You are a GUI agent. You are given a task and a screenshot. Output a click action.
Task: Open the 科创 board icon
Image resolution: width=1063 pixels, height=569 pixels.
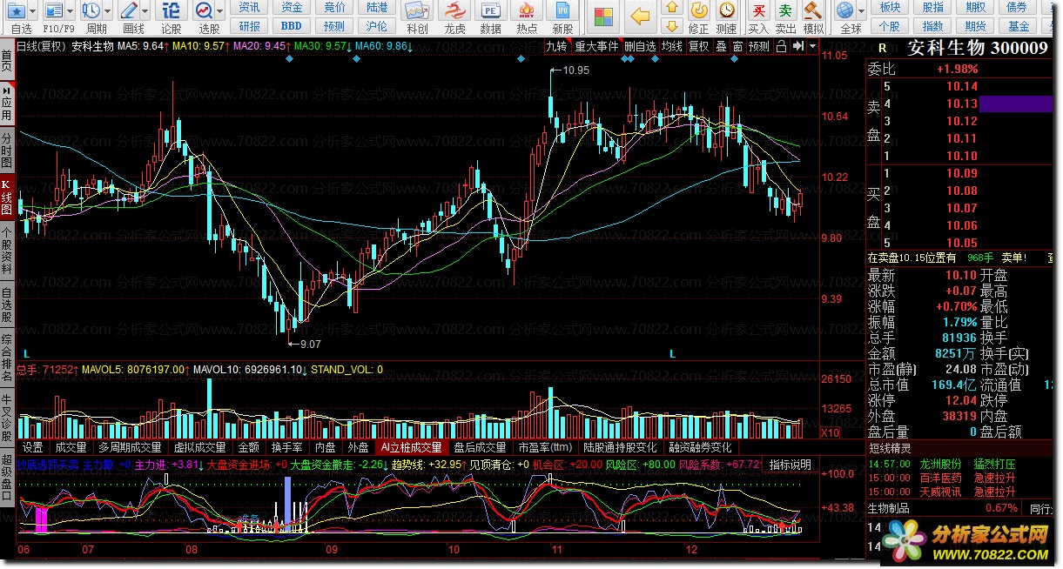pyautogui.click(x=417, y=10)
